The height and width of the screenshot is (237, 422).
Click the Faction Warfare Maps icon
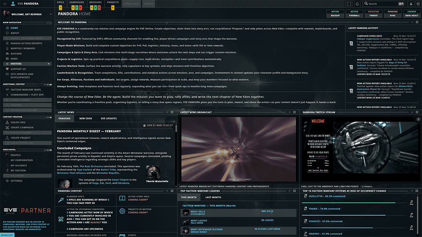pos(7,90)
